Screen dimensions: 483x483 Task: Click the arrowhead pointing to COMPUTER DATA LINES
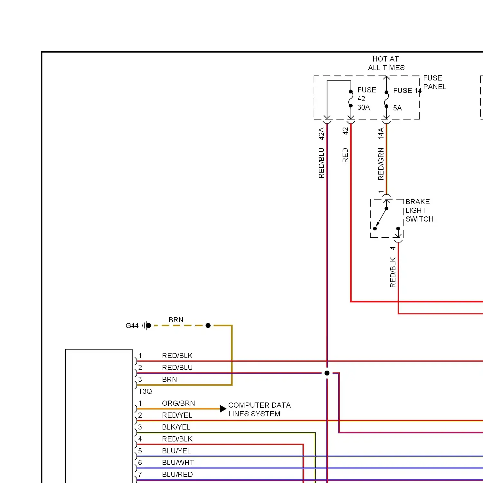coord(223,409)
